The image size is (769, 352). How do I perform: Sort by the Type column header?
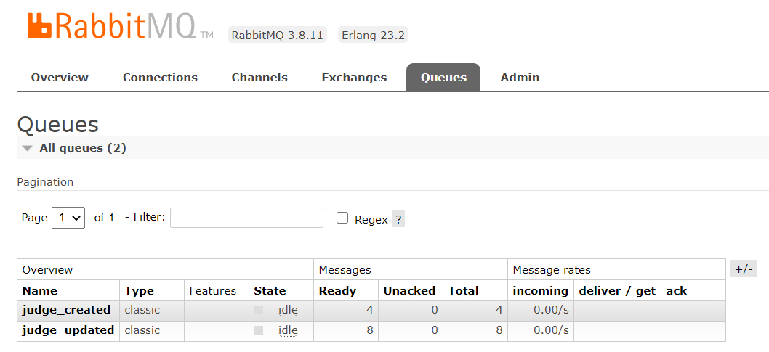(140, 291)
